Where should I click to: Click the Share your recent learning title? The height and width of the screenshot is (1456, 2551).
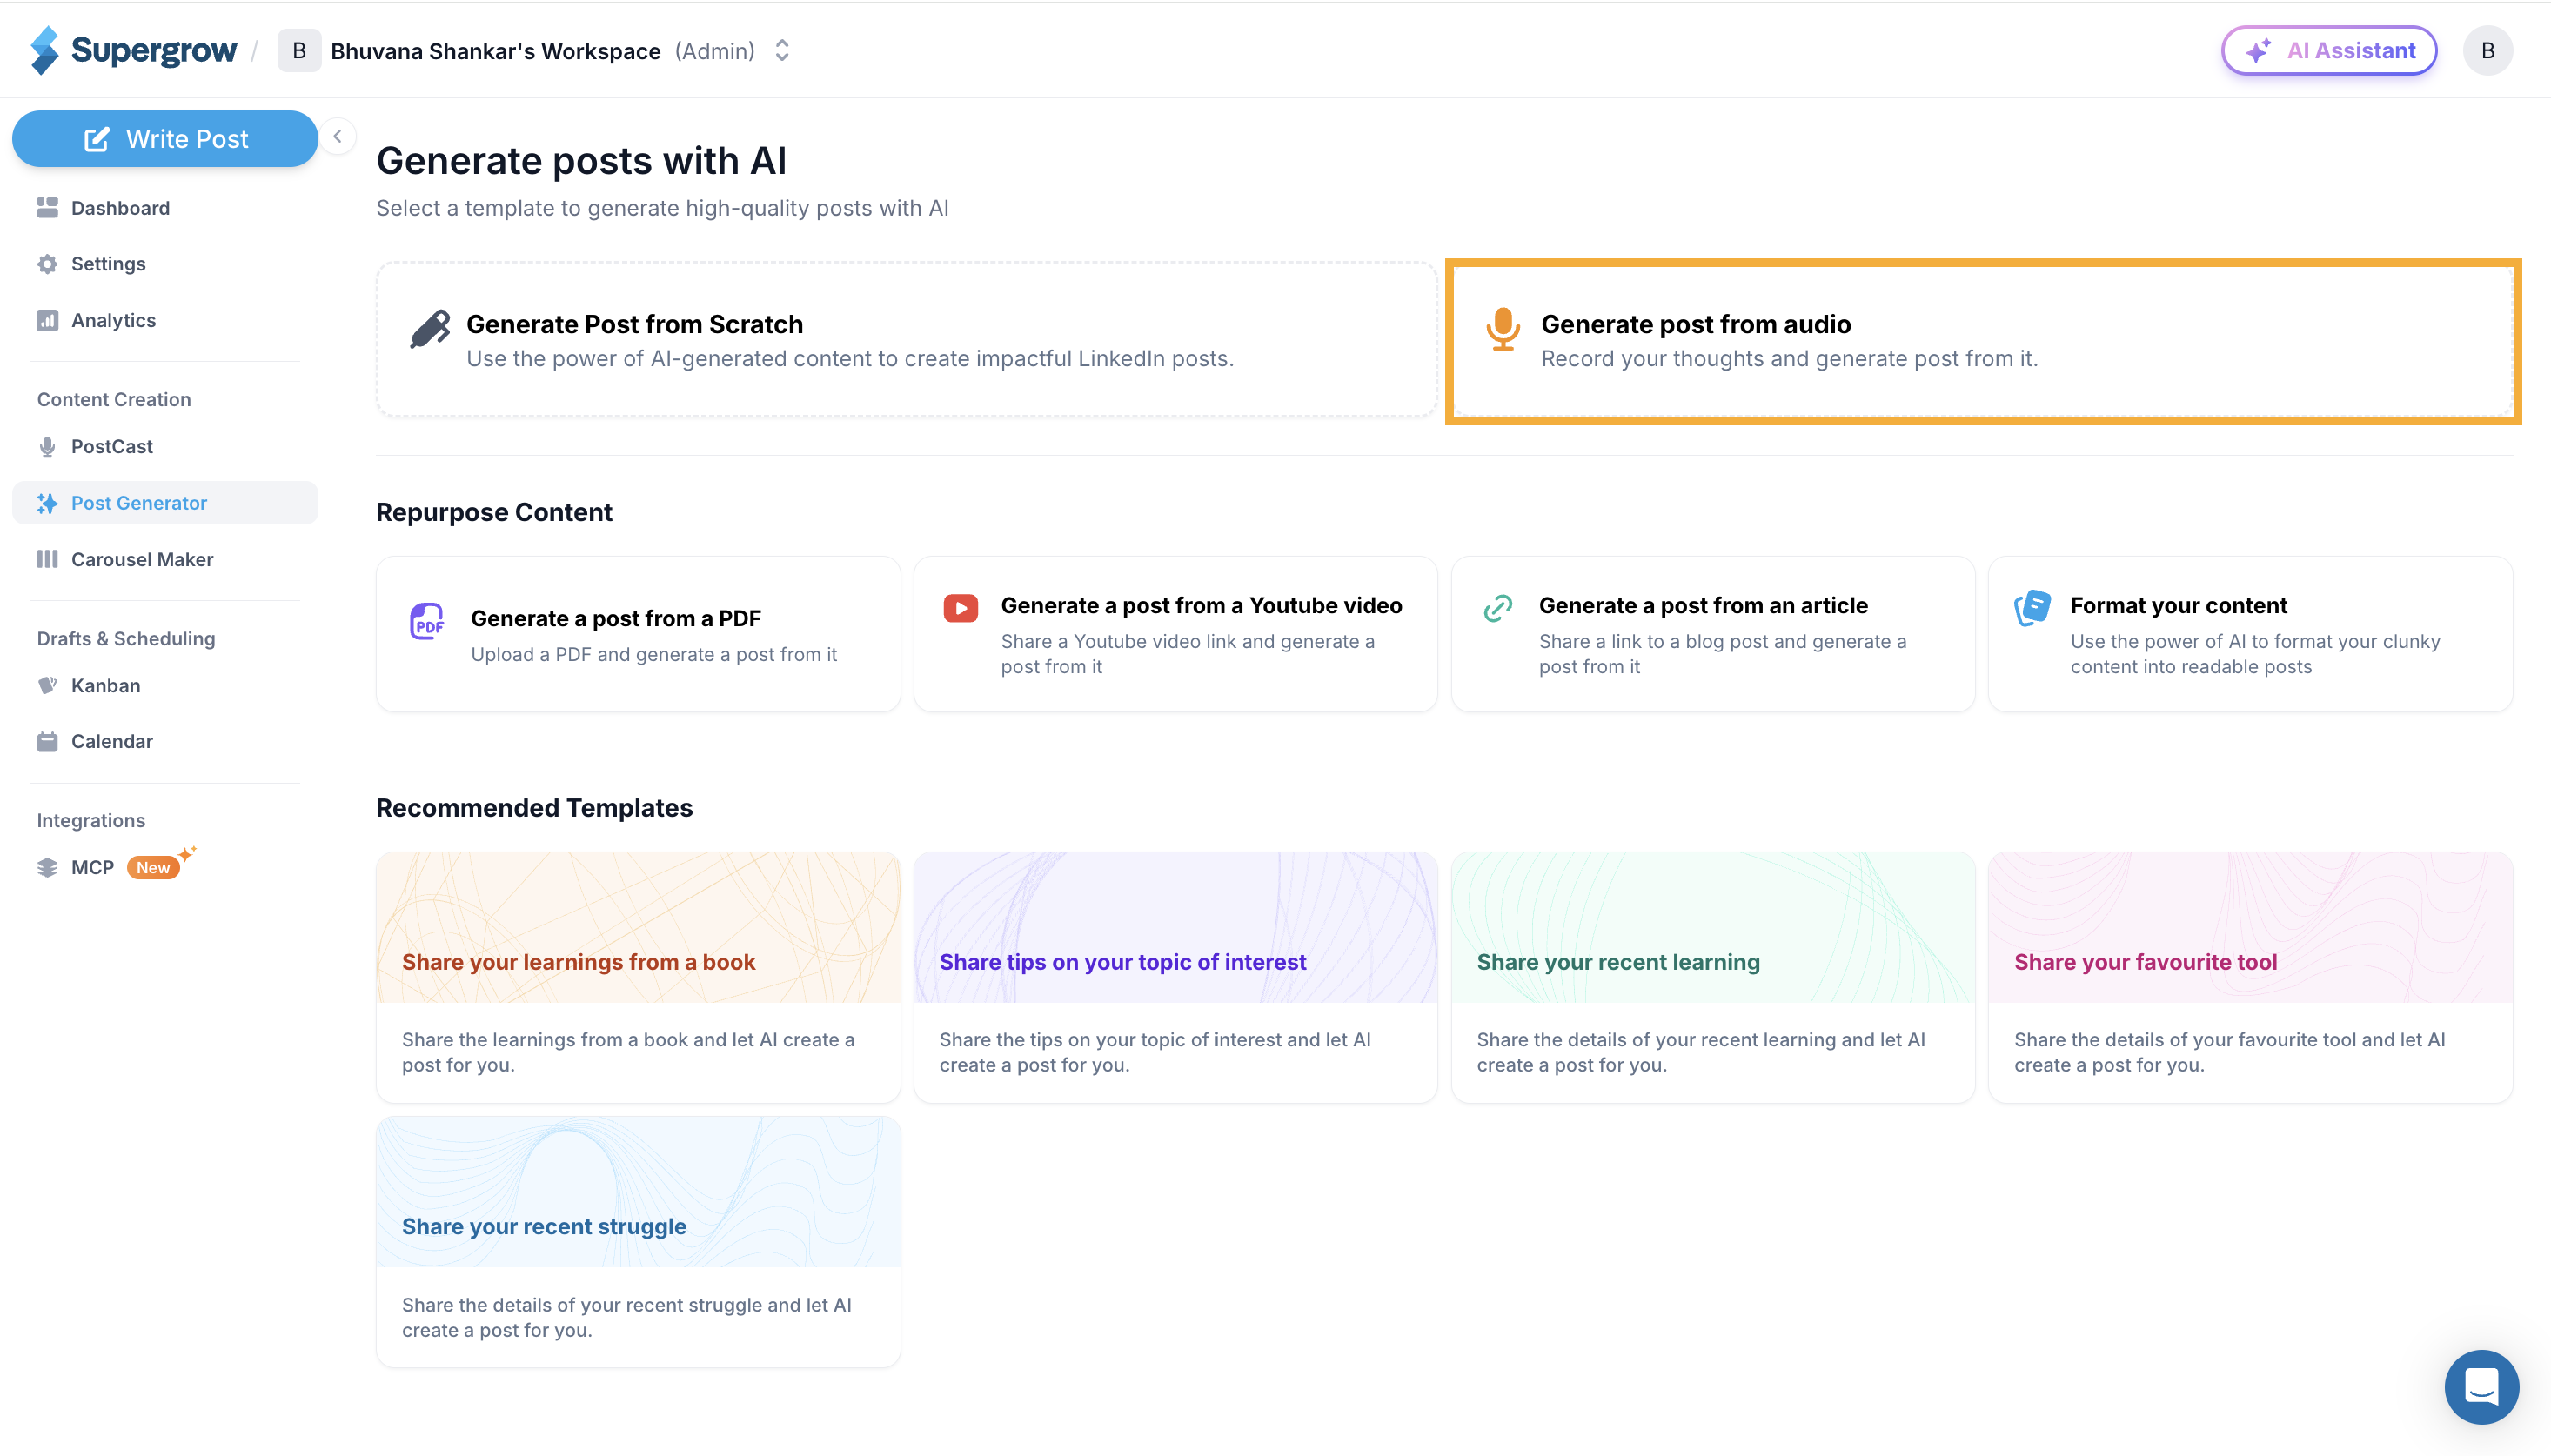1617,962
